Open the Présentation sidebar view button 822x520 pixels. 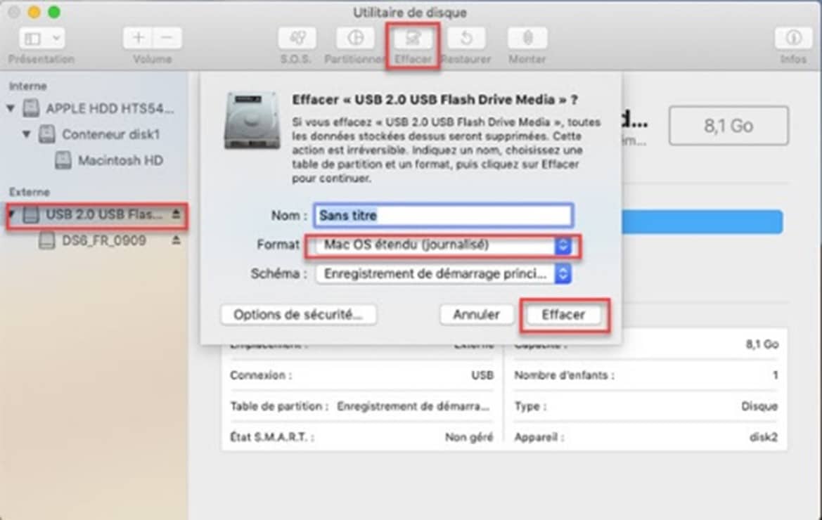[33, 38]
